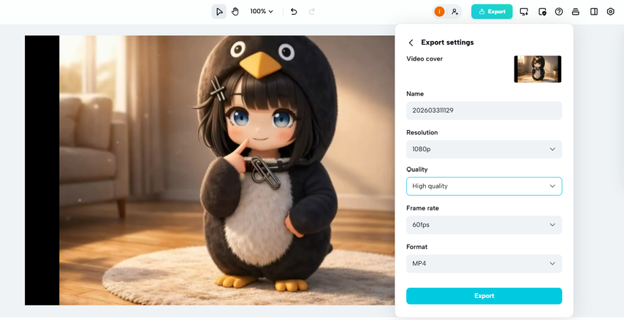
Task: Open the Quality dropdown
Action: [484, 186]
